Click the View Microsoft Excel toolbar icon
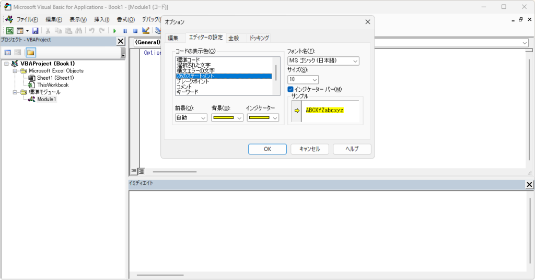The height and width of the screenshot is (280, 535). (10, 31)
